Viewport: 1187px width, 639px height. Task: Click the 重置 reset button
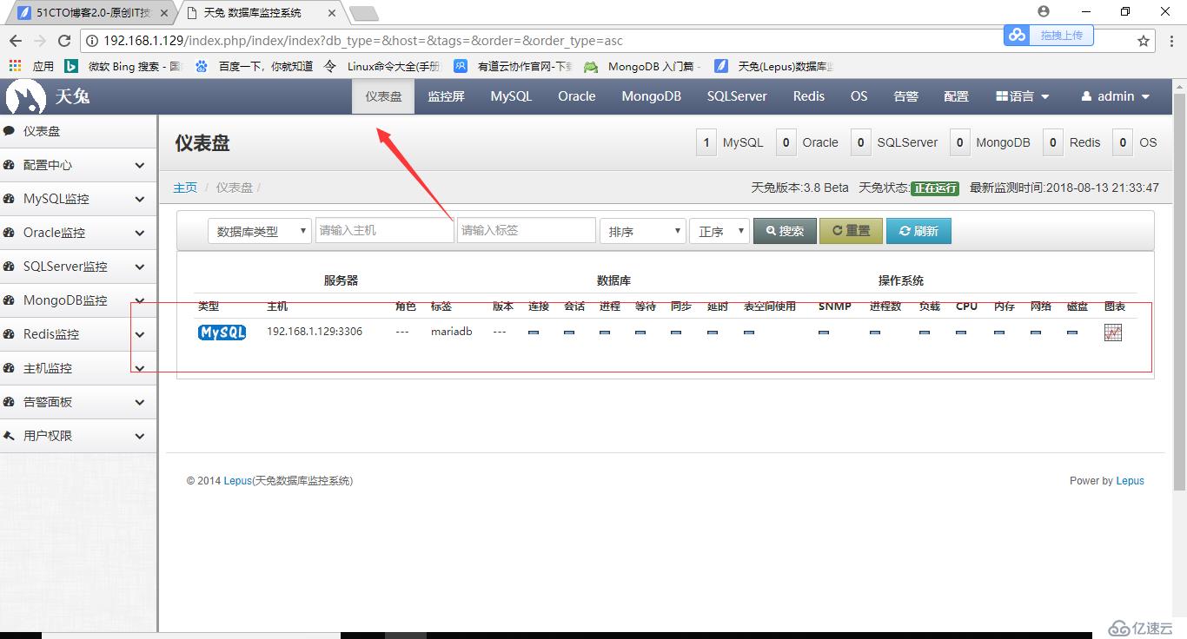pos(851,231)
